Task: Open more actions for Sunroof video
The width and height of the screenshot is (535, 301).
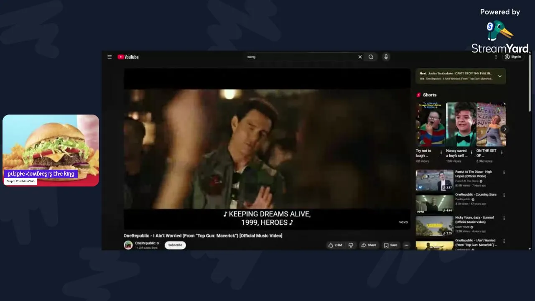Action: pyautogui.click(x=504, y=218)
